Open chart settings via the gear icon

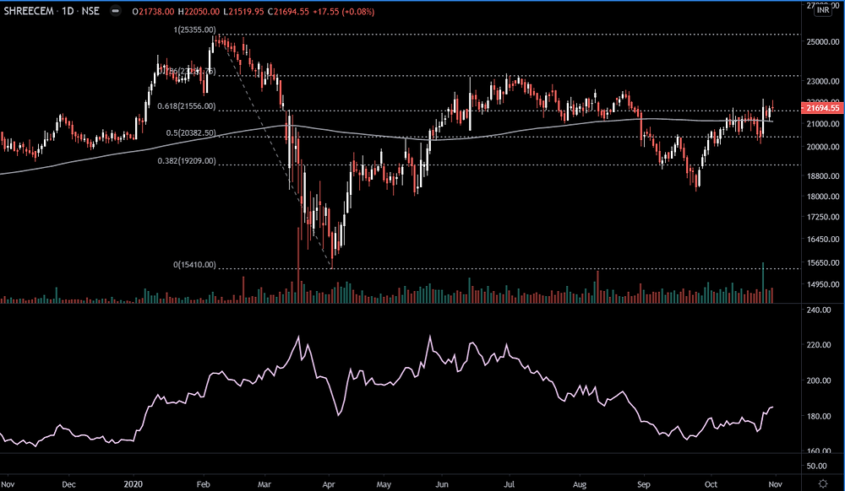pyautogui.click(x=823, y=483)
